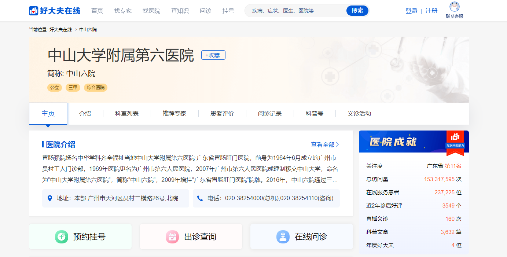Image resolution: width=507 pixels, height=257 pixels.
Task: Switch to the 推荐专家 tab
Action: [174, 114]
